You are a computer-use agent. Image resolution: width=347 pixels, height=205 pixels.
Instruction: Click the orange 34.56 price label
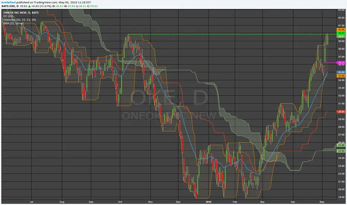tap(341, 76)
